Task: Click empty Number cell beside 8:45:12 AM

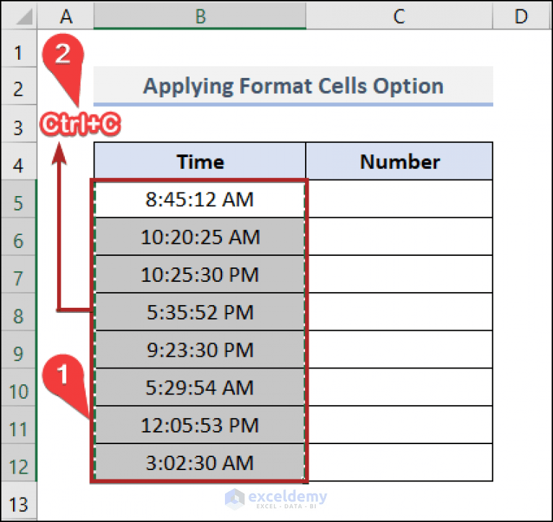Action: click(400, 199)
